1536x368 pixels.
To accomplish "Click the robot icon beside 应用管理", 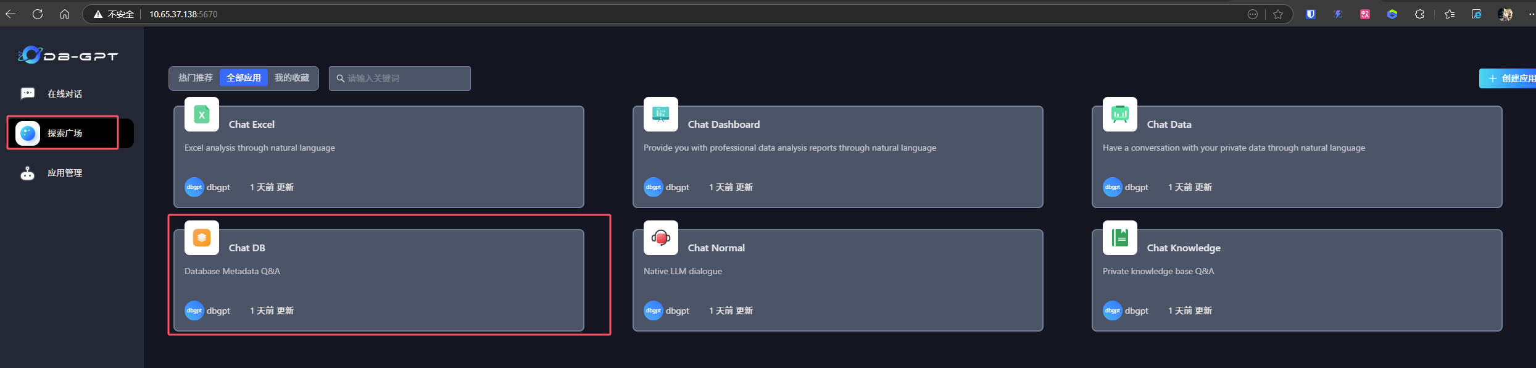I will pos(28,173).
